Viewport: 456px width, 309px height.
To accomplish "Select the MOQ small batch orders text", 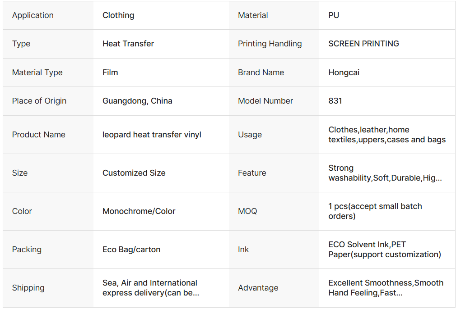I will (375, 211).
